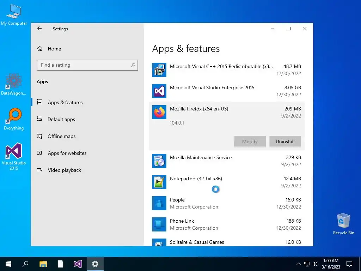361x271 pixels.
Task: Open the Windows Start menu
Action: point(8,264)
